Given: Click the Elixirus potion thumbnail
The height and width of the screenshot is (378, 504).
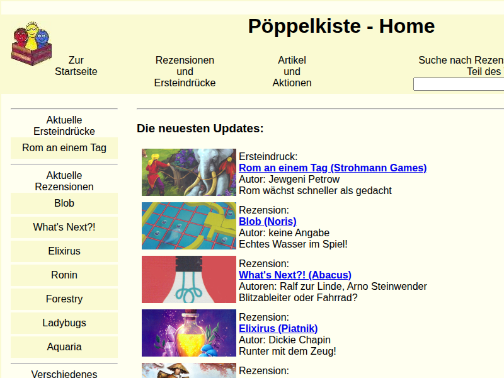Looking at the screenshot, I should pos(188,333).
